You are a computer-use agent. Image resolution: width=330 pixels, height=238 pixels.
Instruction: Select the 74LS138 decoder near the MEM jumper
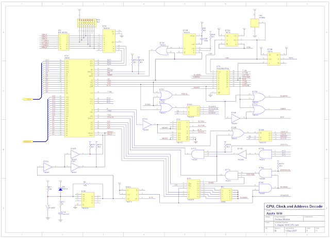point(193,189)
